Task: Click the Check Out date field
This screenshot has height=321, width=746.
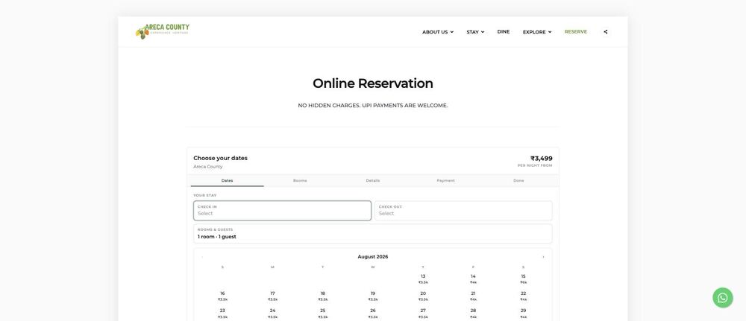Action: [463, 210]
